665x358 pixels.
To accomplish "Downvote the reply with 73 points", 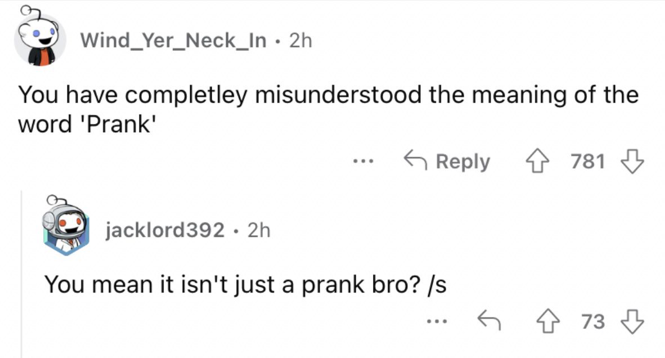I will (632, 321).
